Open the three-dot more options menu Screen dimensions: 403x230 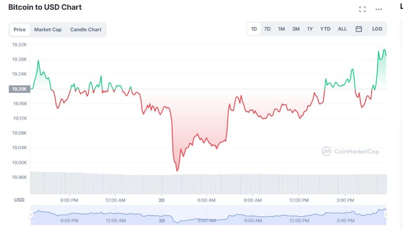[x=379, y=9]
